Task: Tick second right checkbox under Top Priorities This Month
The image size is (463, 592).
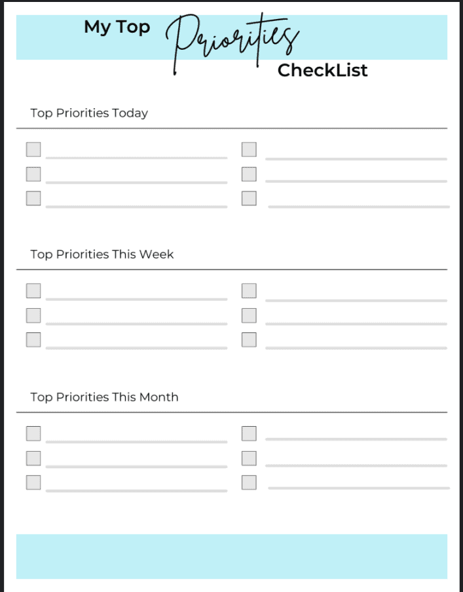Action: pos(250,458)
